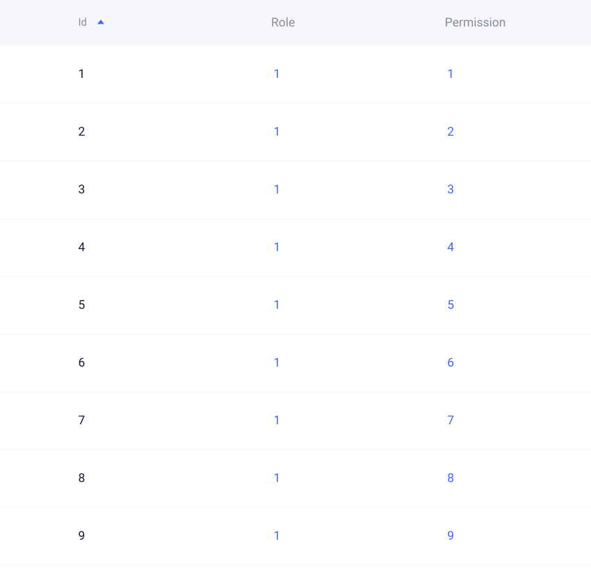Select Id cell with value 4
591x578 pixels.
[81, 247]
